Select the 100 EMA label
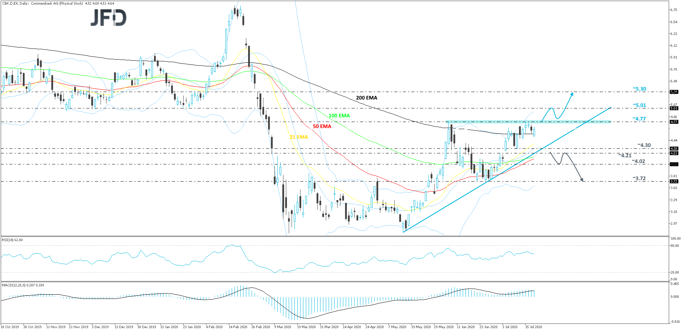Image resolution: width=683 pixels, height=331 pixels. pos(339,115)
